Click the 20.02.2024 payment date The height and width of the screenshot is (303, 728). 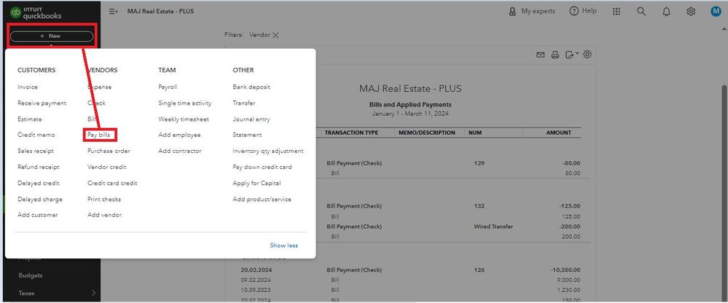coord(255,269)
